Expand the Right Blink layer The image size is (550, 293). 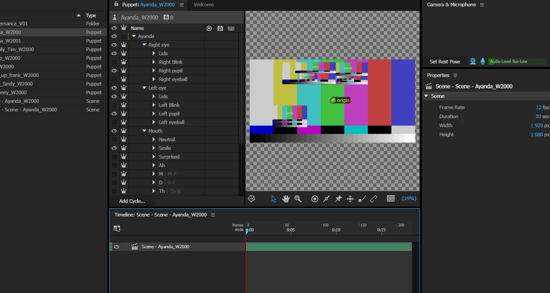coord(154,62)
